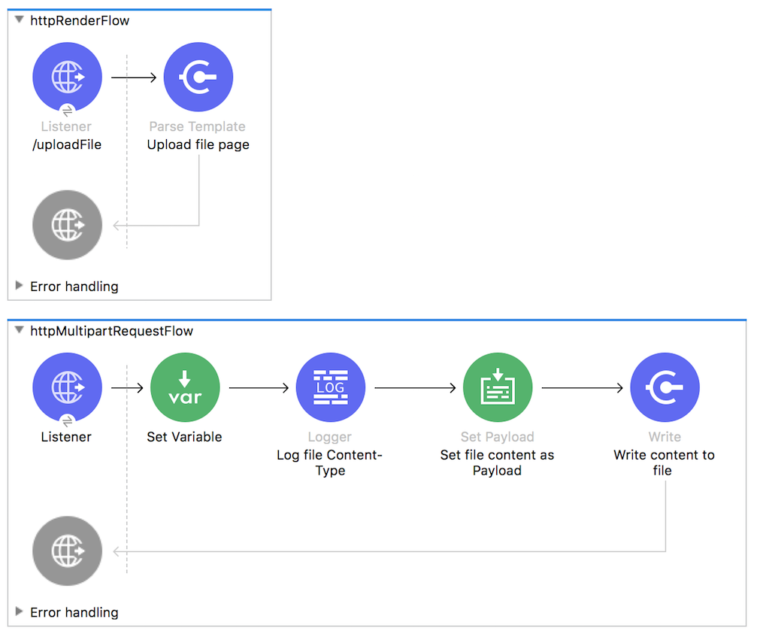Expand Error handling in httpMultipartRequestFlow
760x640 pixels.
click(x=19, y=612)
